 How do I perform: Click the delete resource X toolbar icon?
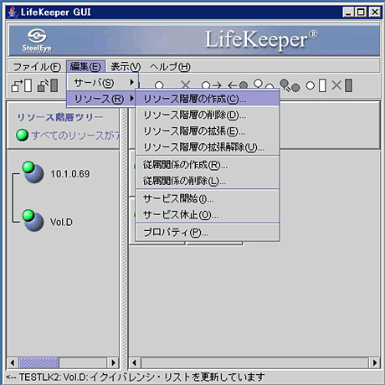click(x=185, y=85)
